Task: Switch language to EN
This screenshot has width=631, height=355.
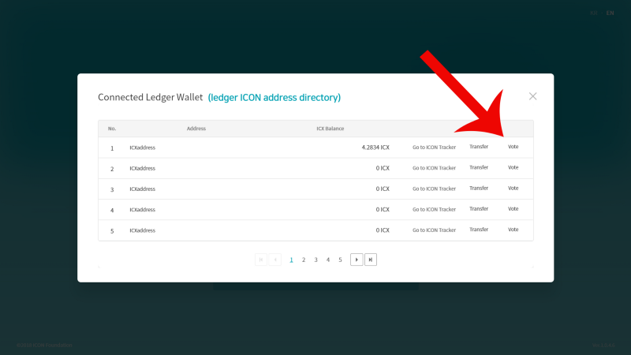Action: 610,13
